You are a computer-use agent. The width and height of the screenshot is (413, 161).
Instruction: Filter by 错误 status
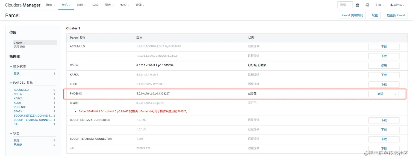coord(17,74)
